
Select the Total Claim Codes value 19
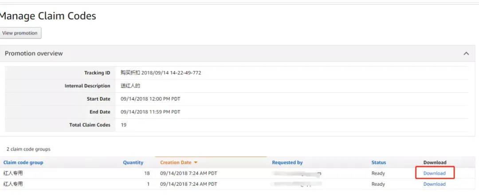tap(123, 125)
